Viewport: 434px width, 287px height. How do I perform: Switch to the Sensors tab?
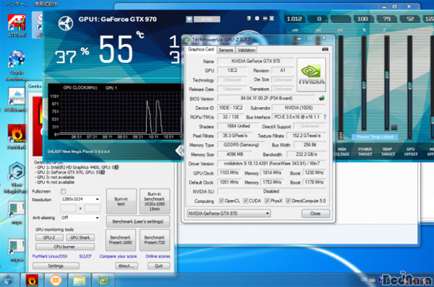coord(226,50)
